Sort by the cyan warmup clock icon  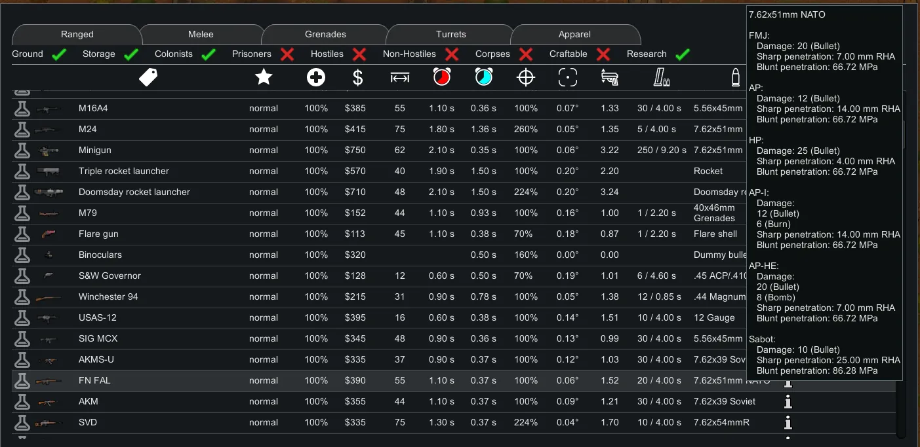[484, 78]
